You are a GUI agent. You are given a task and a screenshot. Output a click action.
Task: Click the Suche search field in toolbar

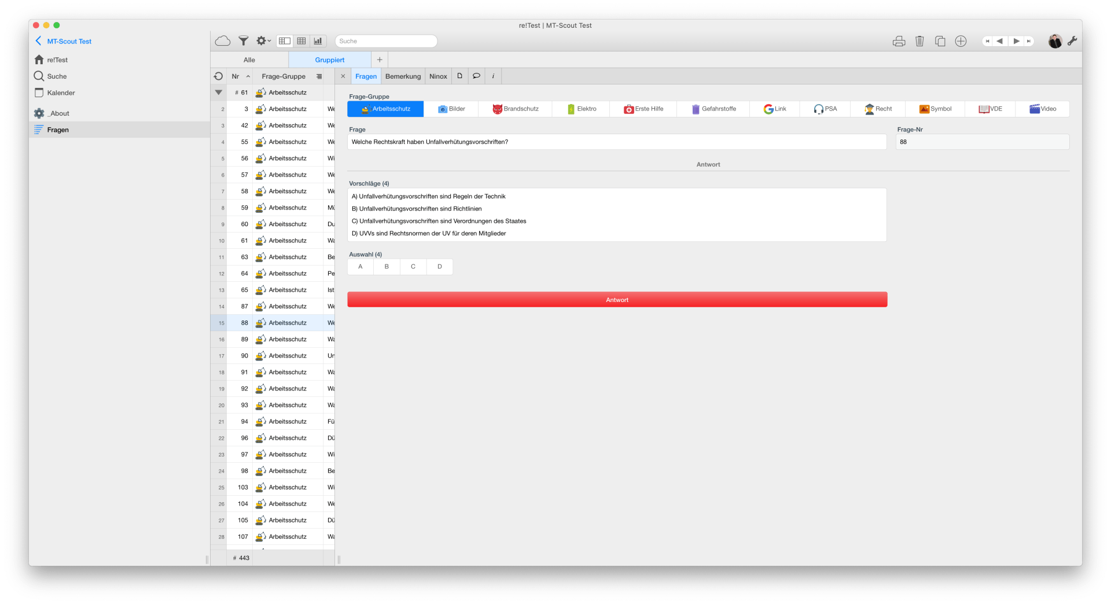[x=386, y=41]
